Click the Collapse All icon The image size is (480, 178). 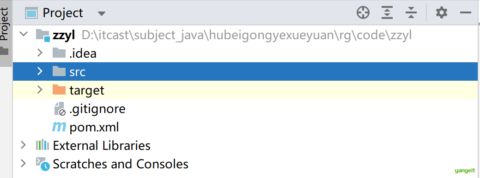coord(411,13)
